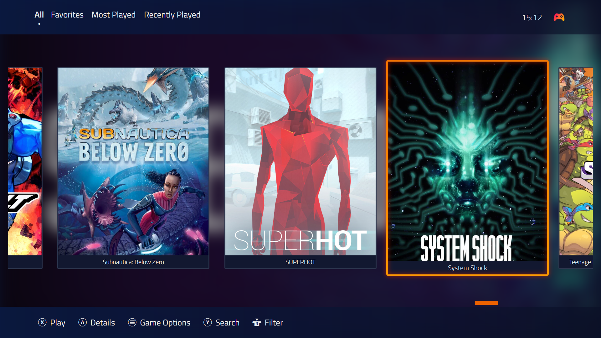Select the Recently Played tab

(172, 15)
